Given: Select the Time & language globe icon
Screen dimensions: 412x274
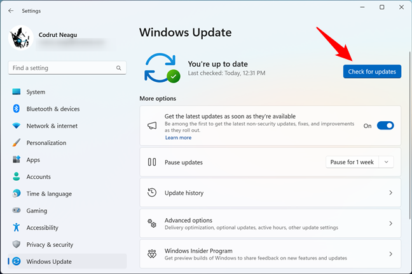Looking at the screenshot, I should click(17, 193).
